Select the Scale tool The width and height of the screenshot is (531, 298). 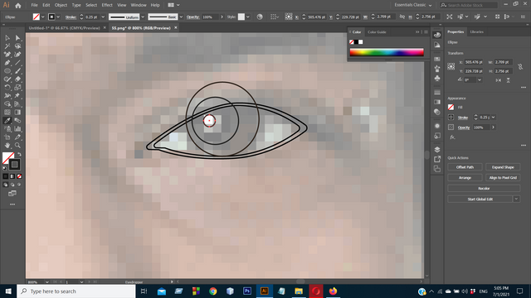17,87
